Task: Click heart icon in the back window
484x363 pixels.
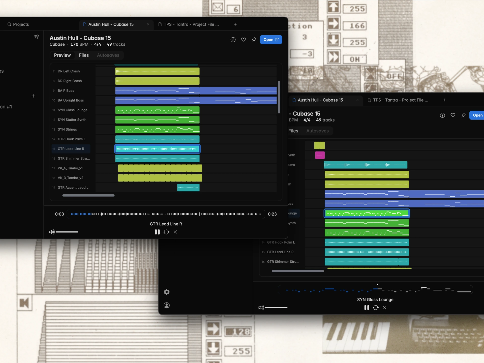Action: point(453,115)
